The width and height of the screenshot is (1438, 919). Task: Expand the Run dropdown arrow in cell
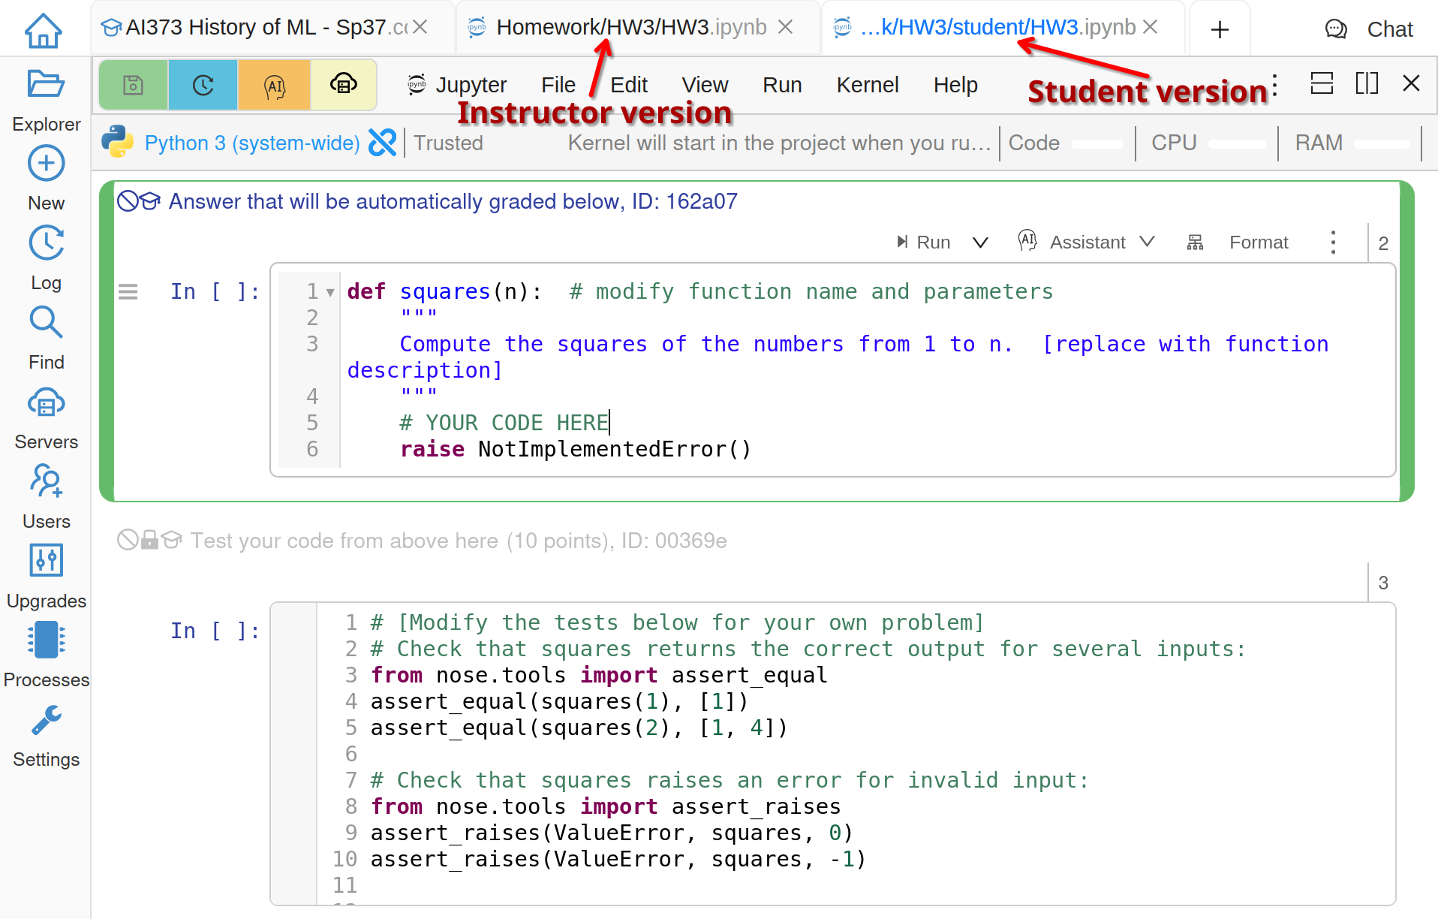point(980,243)
